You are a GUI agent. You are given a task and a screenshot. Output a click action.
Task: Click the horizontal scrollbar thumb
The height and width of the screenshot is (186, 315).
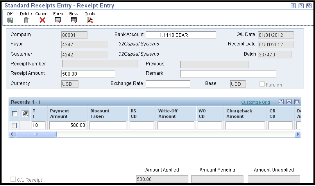pos(36,134)
